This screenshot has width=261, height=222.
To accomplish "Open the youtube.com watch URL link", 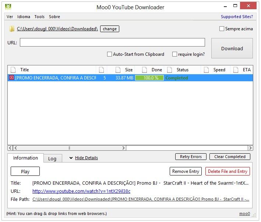I will pos(81,191).
